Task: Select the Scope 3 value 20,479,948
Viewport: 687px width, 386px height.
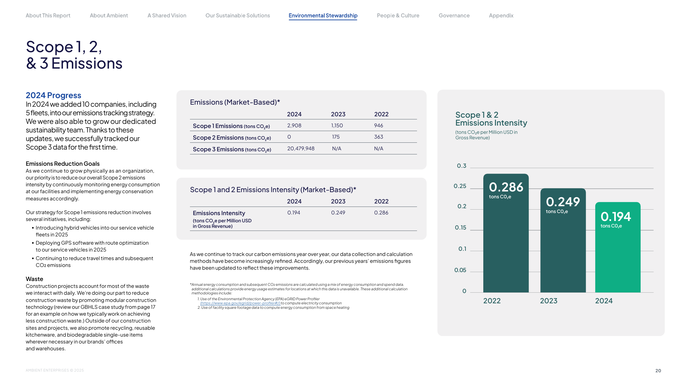Action: pos(301,149)
